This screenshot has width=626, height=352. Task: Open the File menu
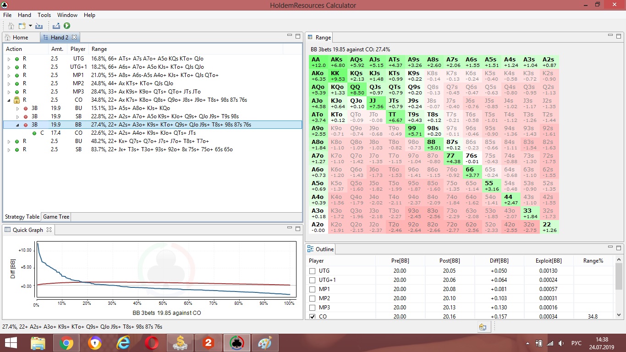(8, 15)
